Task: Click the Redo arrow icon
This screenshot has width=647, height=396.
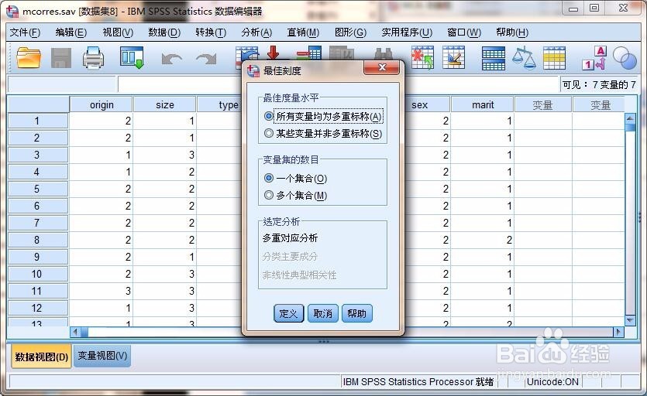Action: (206, 59)
